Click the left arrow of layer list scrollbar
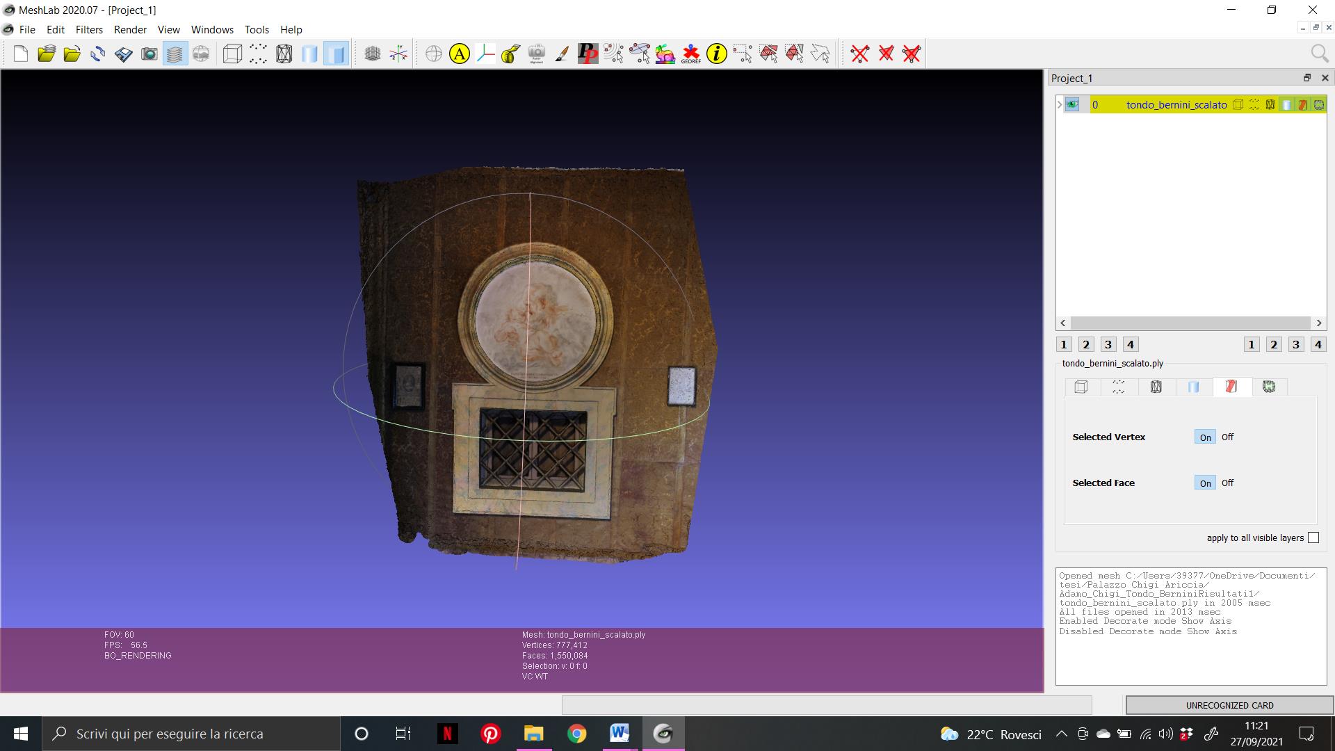This screenshot has width=1335, height=751. pos(1063,323)
